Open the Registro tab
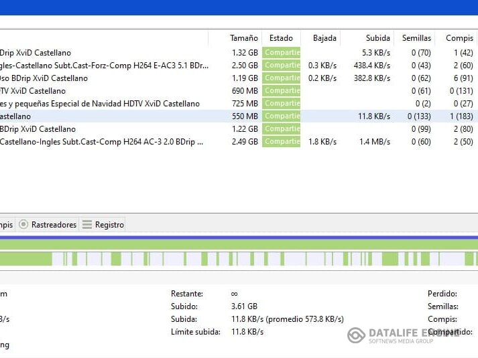Image resolution: width=478 pixels, height=358 pixels. click(x=109, y=225)
